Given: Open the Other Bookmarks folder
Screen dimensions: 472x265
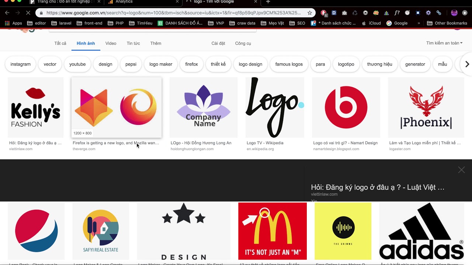Looking at the screenshot, I should (447, 23).
